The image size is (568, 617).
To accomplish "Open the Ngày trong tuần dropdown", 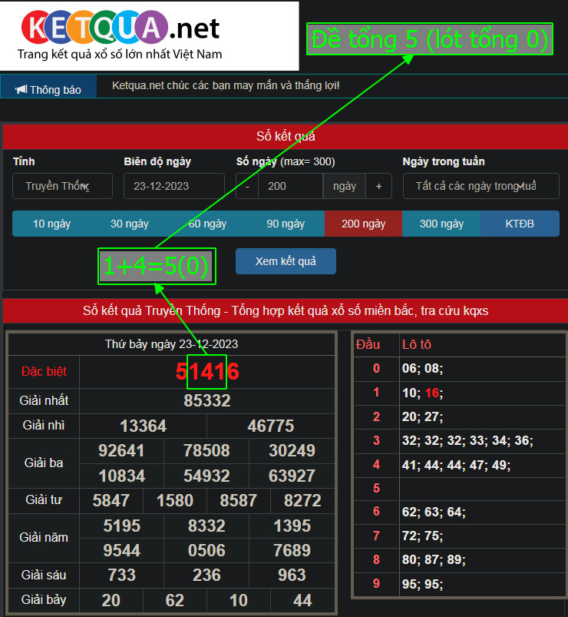I will pos(480,186).
